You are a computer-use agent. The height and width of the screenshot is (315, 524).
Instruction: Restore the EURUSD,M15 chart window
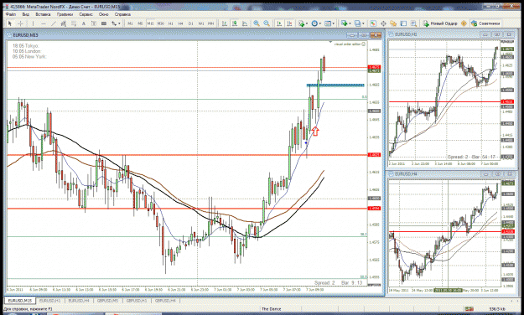(364, 35)
